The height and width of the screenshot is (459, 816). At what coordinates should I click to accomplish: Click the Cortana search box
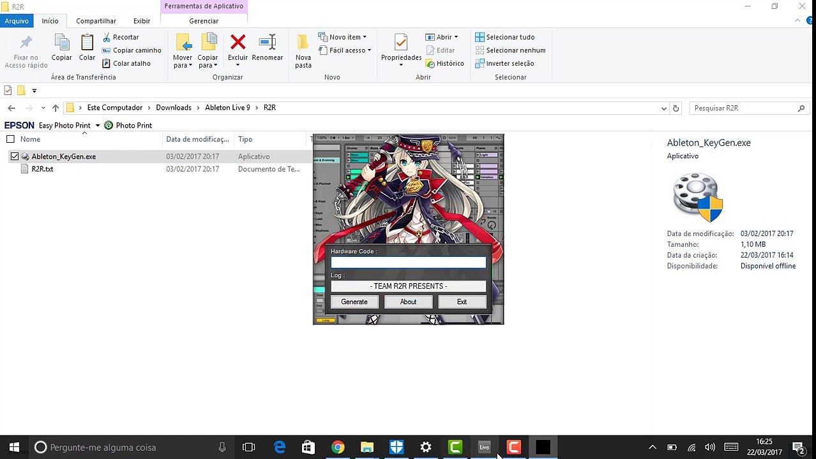[131, 448]
